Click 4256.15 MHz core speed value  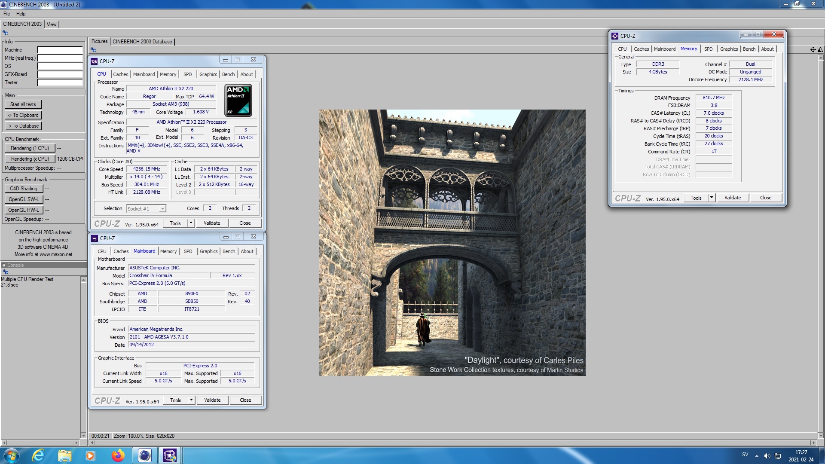coord(147,169)
